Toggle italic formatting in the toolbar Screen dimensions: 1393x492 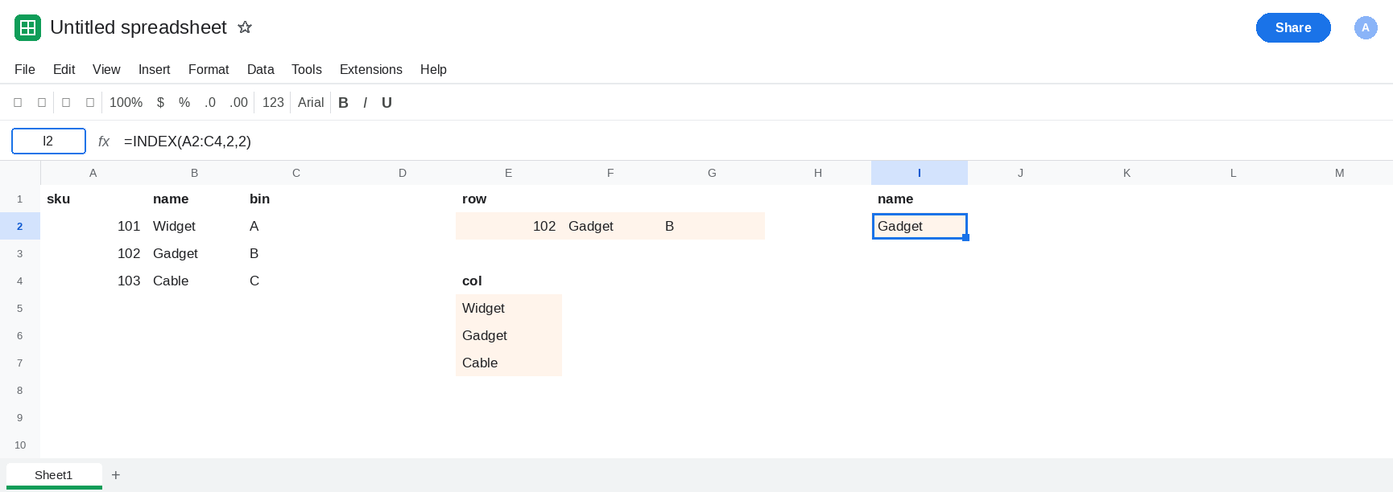click(365, 102)
